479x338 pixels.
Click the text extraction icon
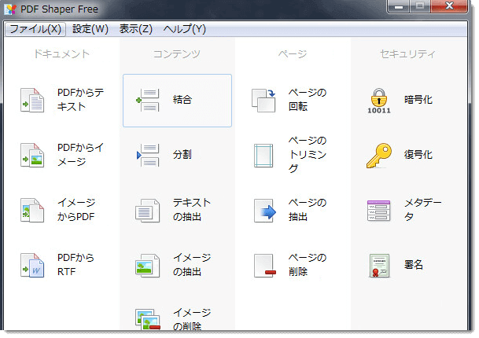point(148,210)
